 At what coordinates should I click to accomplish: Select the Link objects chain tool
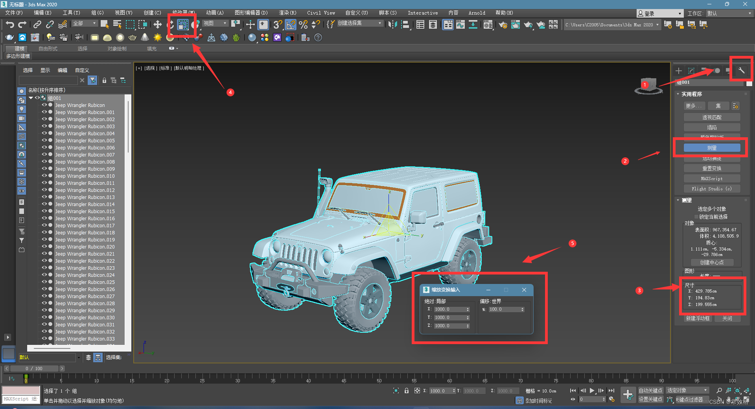click(x=37, y=25)
